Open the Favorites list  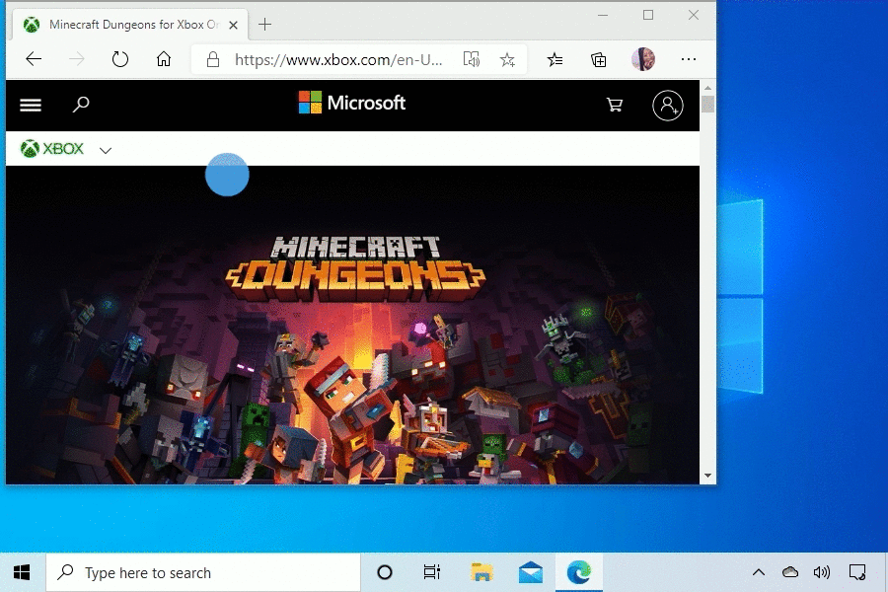pos(555,59)
